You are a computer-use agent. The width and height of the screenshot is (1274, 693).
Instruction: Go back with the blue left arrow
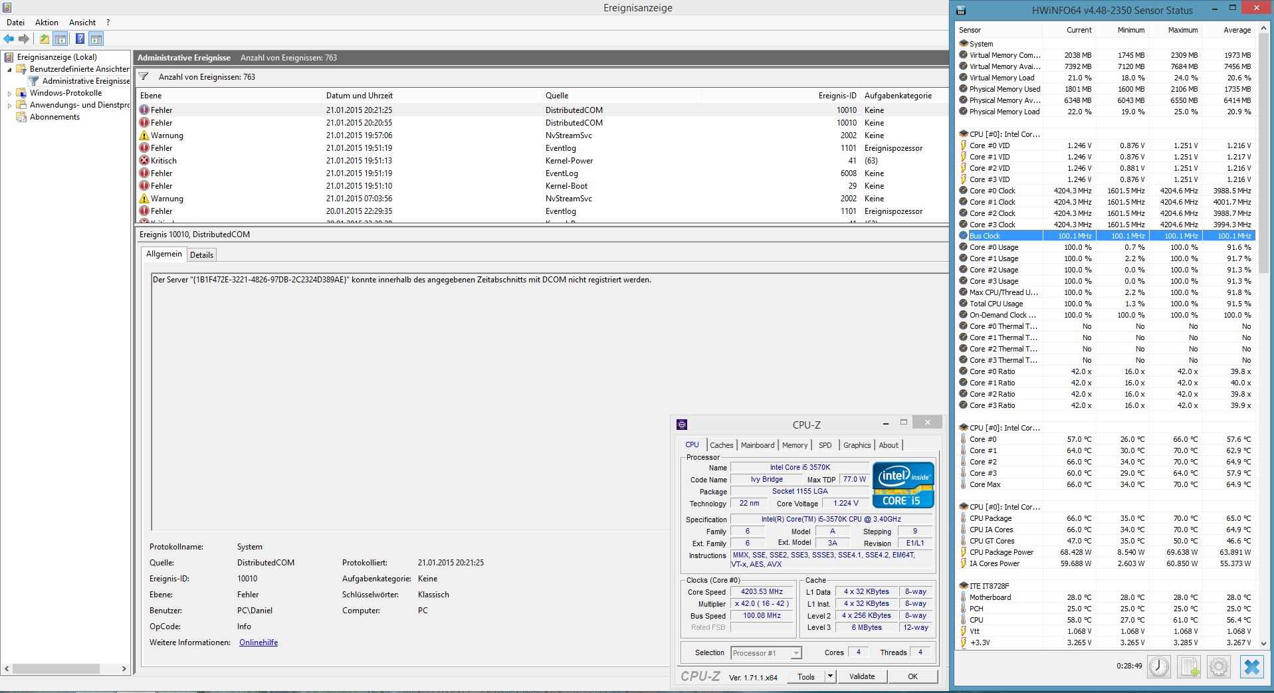click(x=9, y=39)
